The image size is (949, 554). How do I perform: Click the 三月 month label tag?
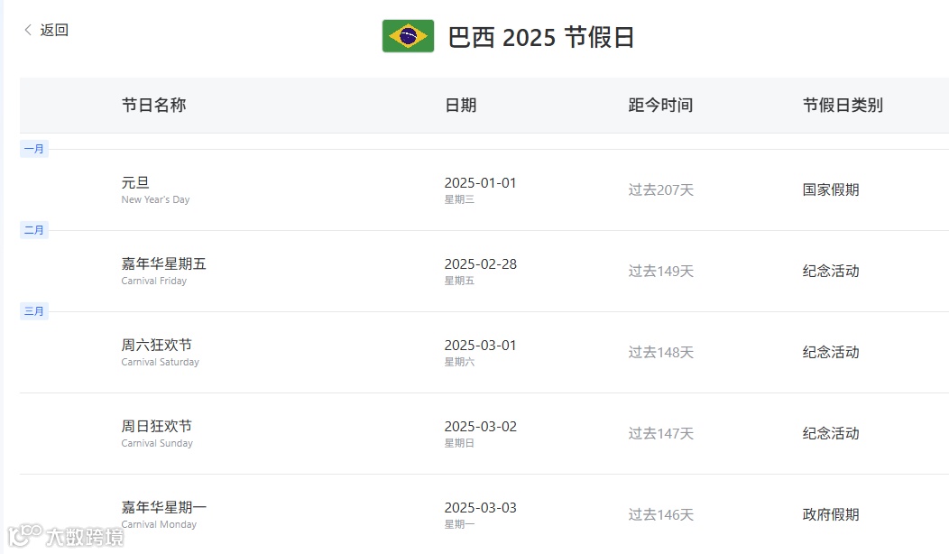tap(34, 311)
